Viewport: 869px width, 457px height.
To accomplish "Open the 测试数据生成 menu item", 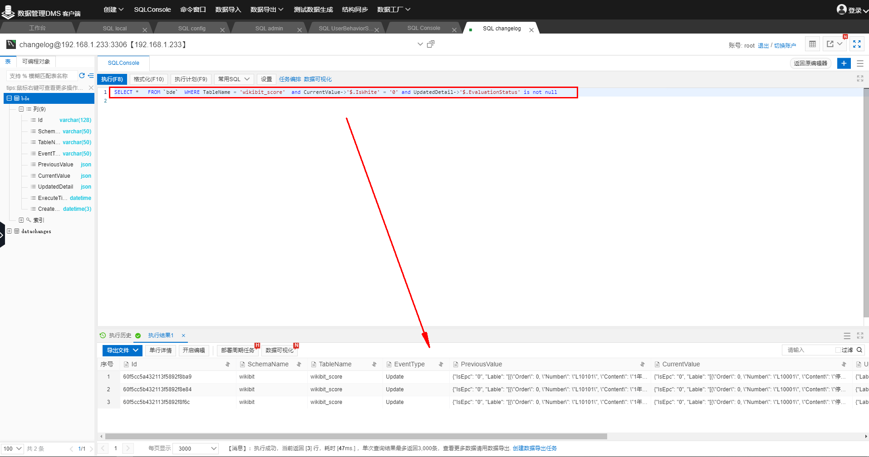I will point(313,10).
